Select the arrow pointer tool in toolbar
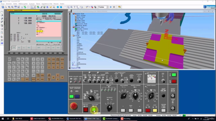The width and height of the screenshot is (216, 121). tap(6, 7)
